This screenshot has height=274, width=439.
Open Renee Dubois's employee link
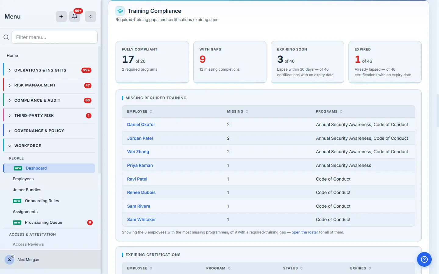[141, 192]
